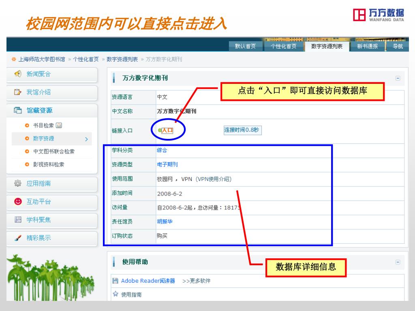Viewport: 415px width, 311px height.
Task: Click the list icon beside 学科聚焦
Action: point(18,219)
